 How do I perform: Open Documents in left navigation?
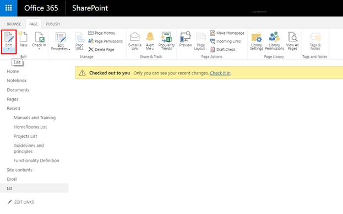click(x=18, y=90)
